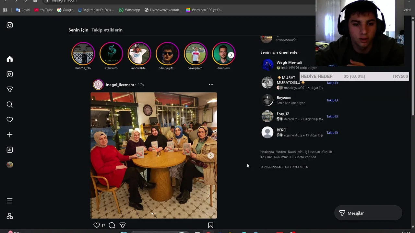Open hamburger More menu in sidebar
Image resolution: width=415 pixels, height=233 pixels.
10,201
